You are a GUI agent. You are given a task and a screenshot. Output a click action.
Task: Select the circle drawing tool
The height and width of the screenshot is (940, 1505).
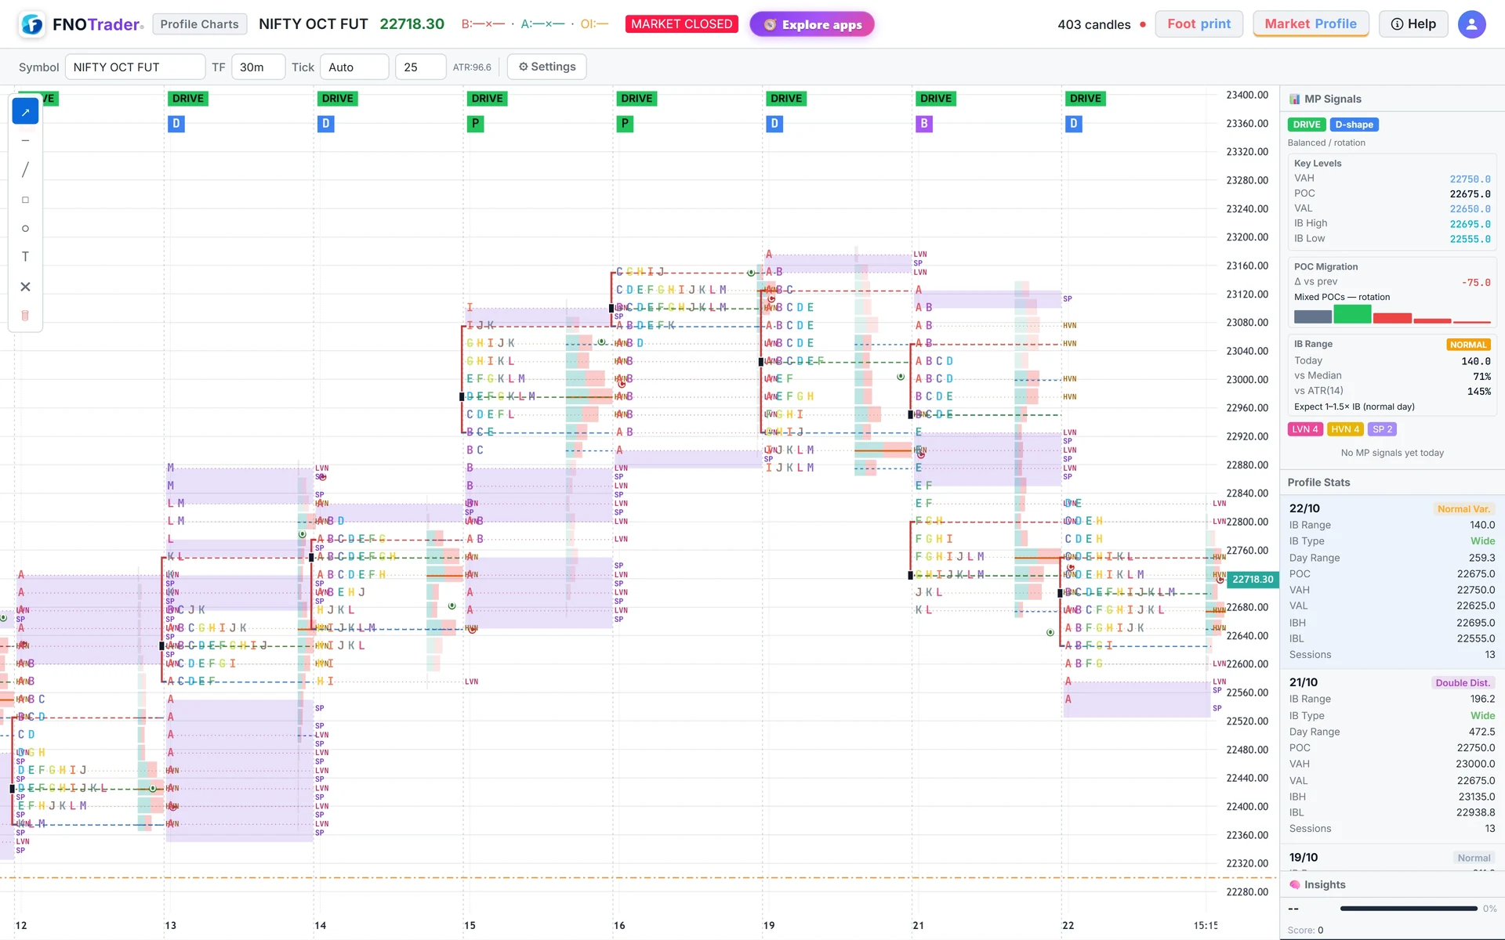tap(25, 228)
